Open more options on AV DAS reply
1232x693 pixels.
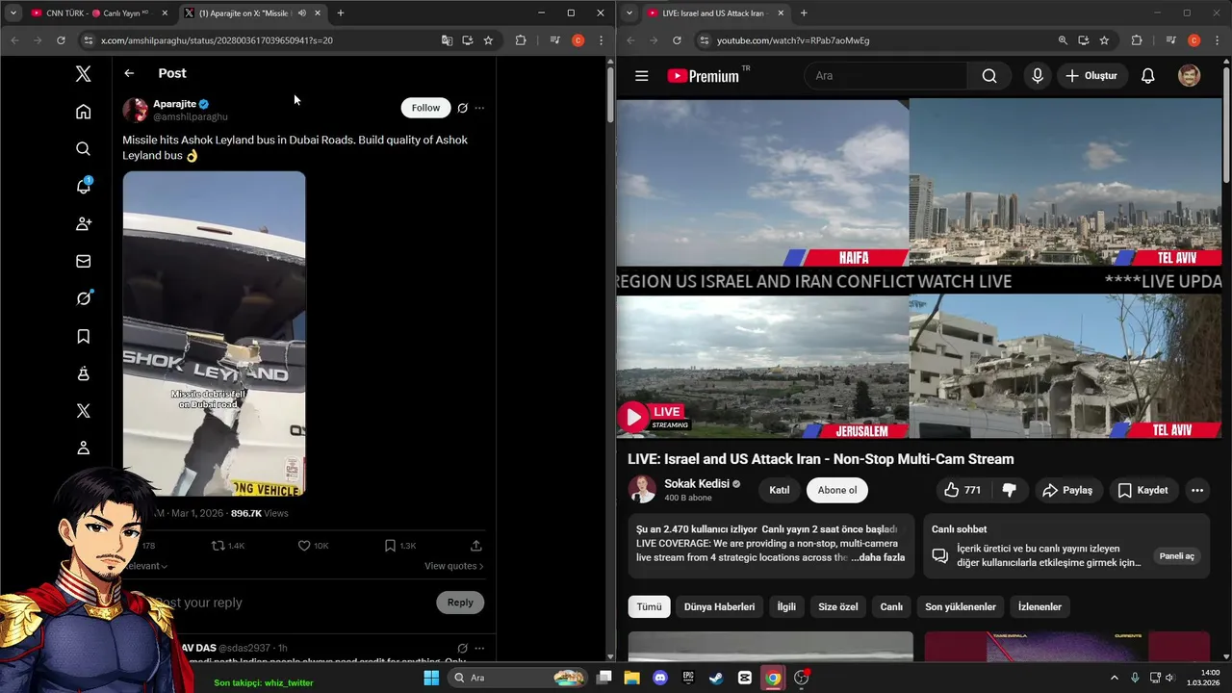[479, 648]
